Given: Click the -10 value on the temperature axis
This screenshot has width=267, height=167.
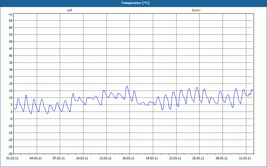Looking at the screenshot, I should 10,126.
